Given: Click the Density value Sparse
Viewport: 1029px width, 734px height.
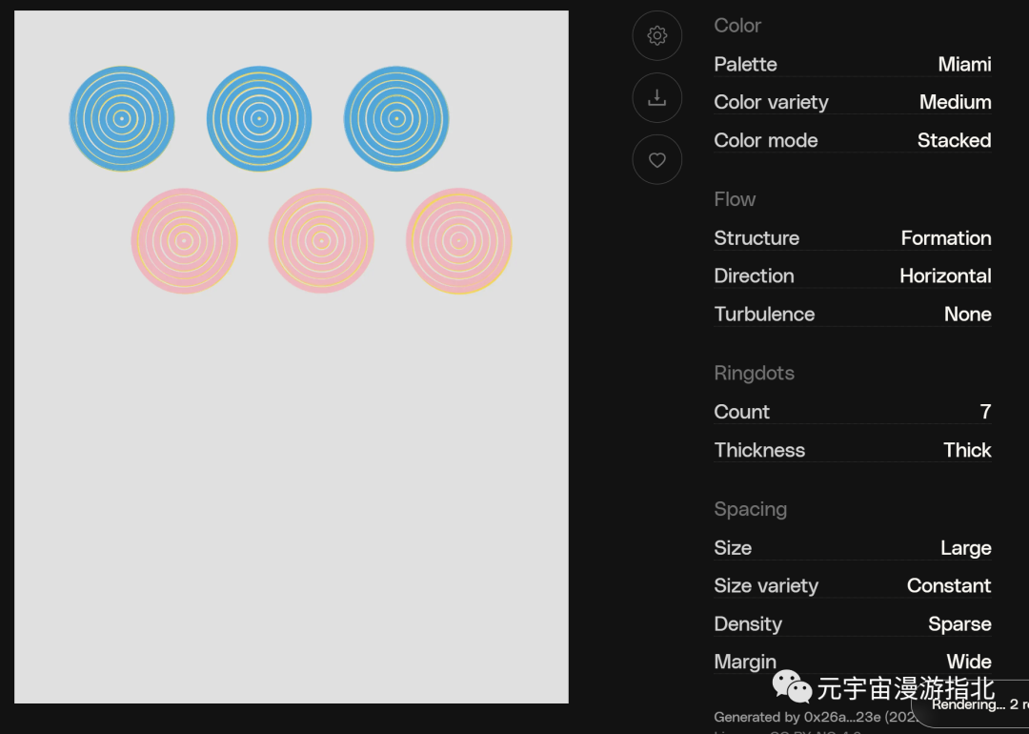Looking at the screenshot, I should (x=959, y=623).
